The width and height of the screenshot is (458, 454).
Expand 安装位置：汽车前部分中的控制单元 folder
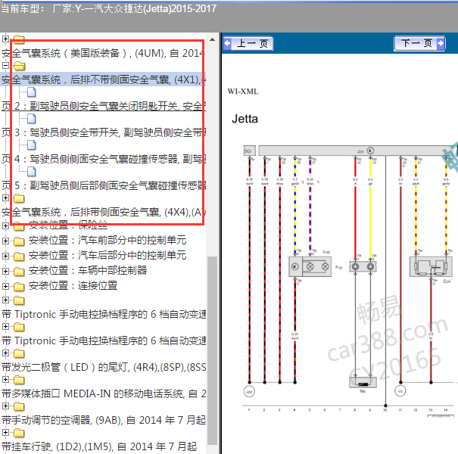(x=5, y=241)
